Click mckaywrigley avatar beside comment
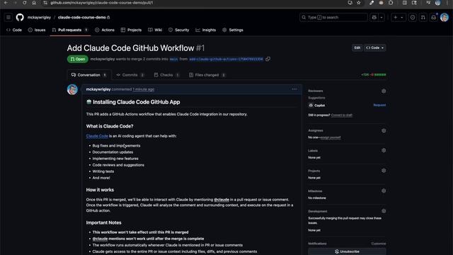453x255 pixels. tap(72, 89)
